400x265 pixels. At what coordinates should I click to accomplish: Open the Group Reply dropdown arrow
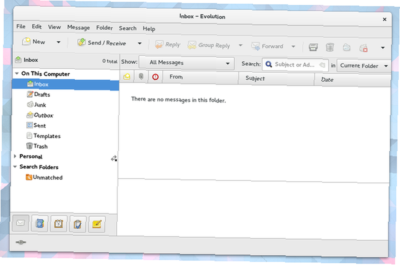[240, 45]
